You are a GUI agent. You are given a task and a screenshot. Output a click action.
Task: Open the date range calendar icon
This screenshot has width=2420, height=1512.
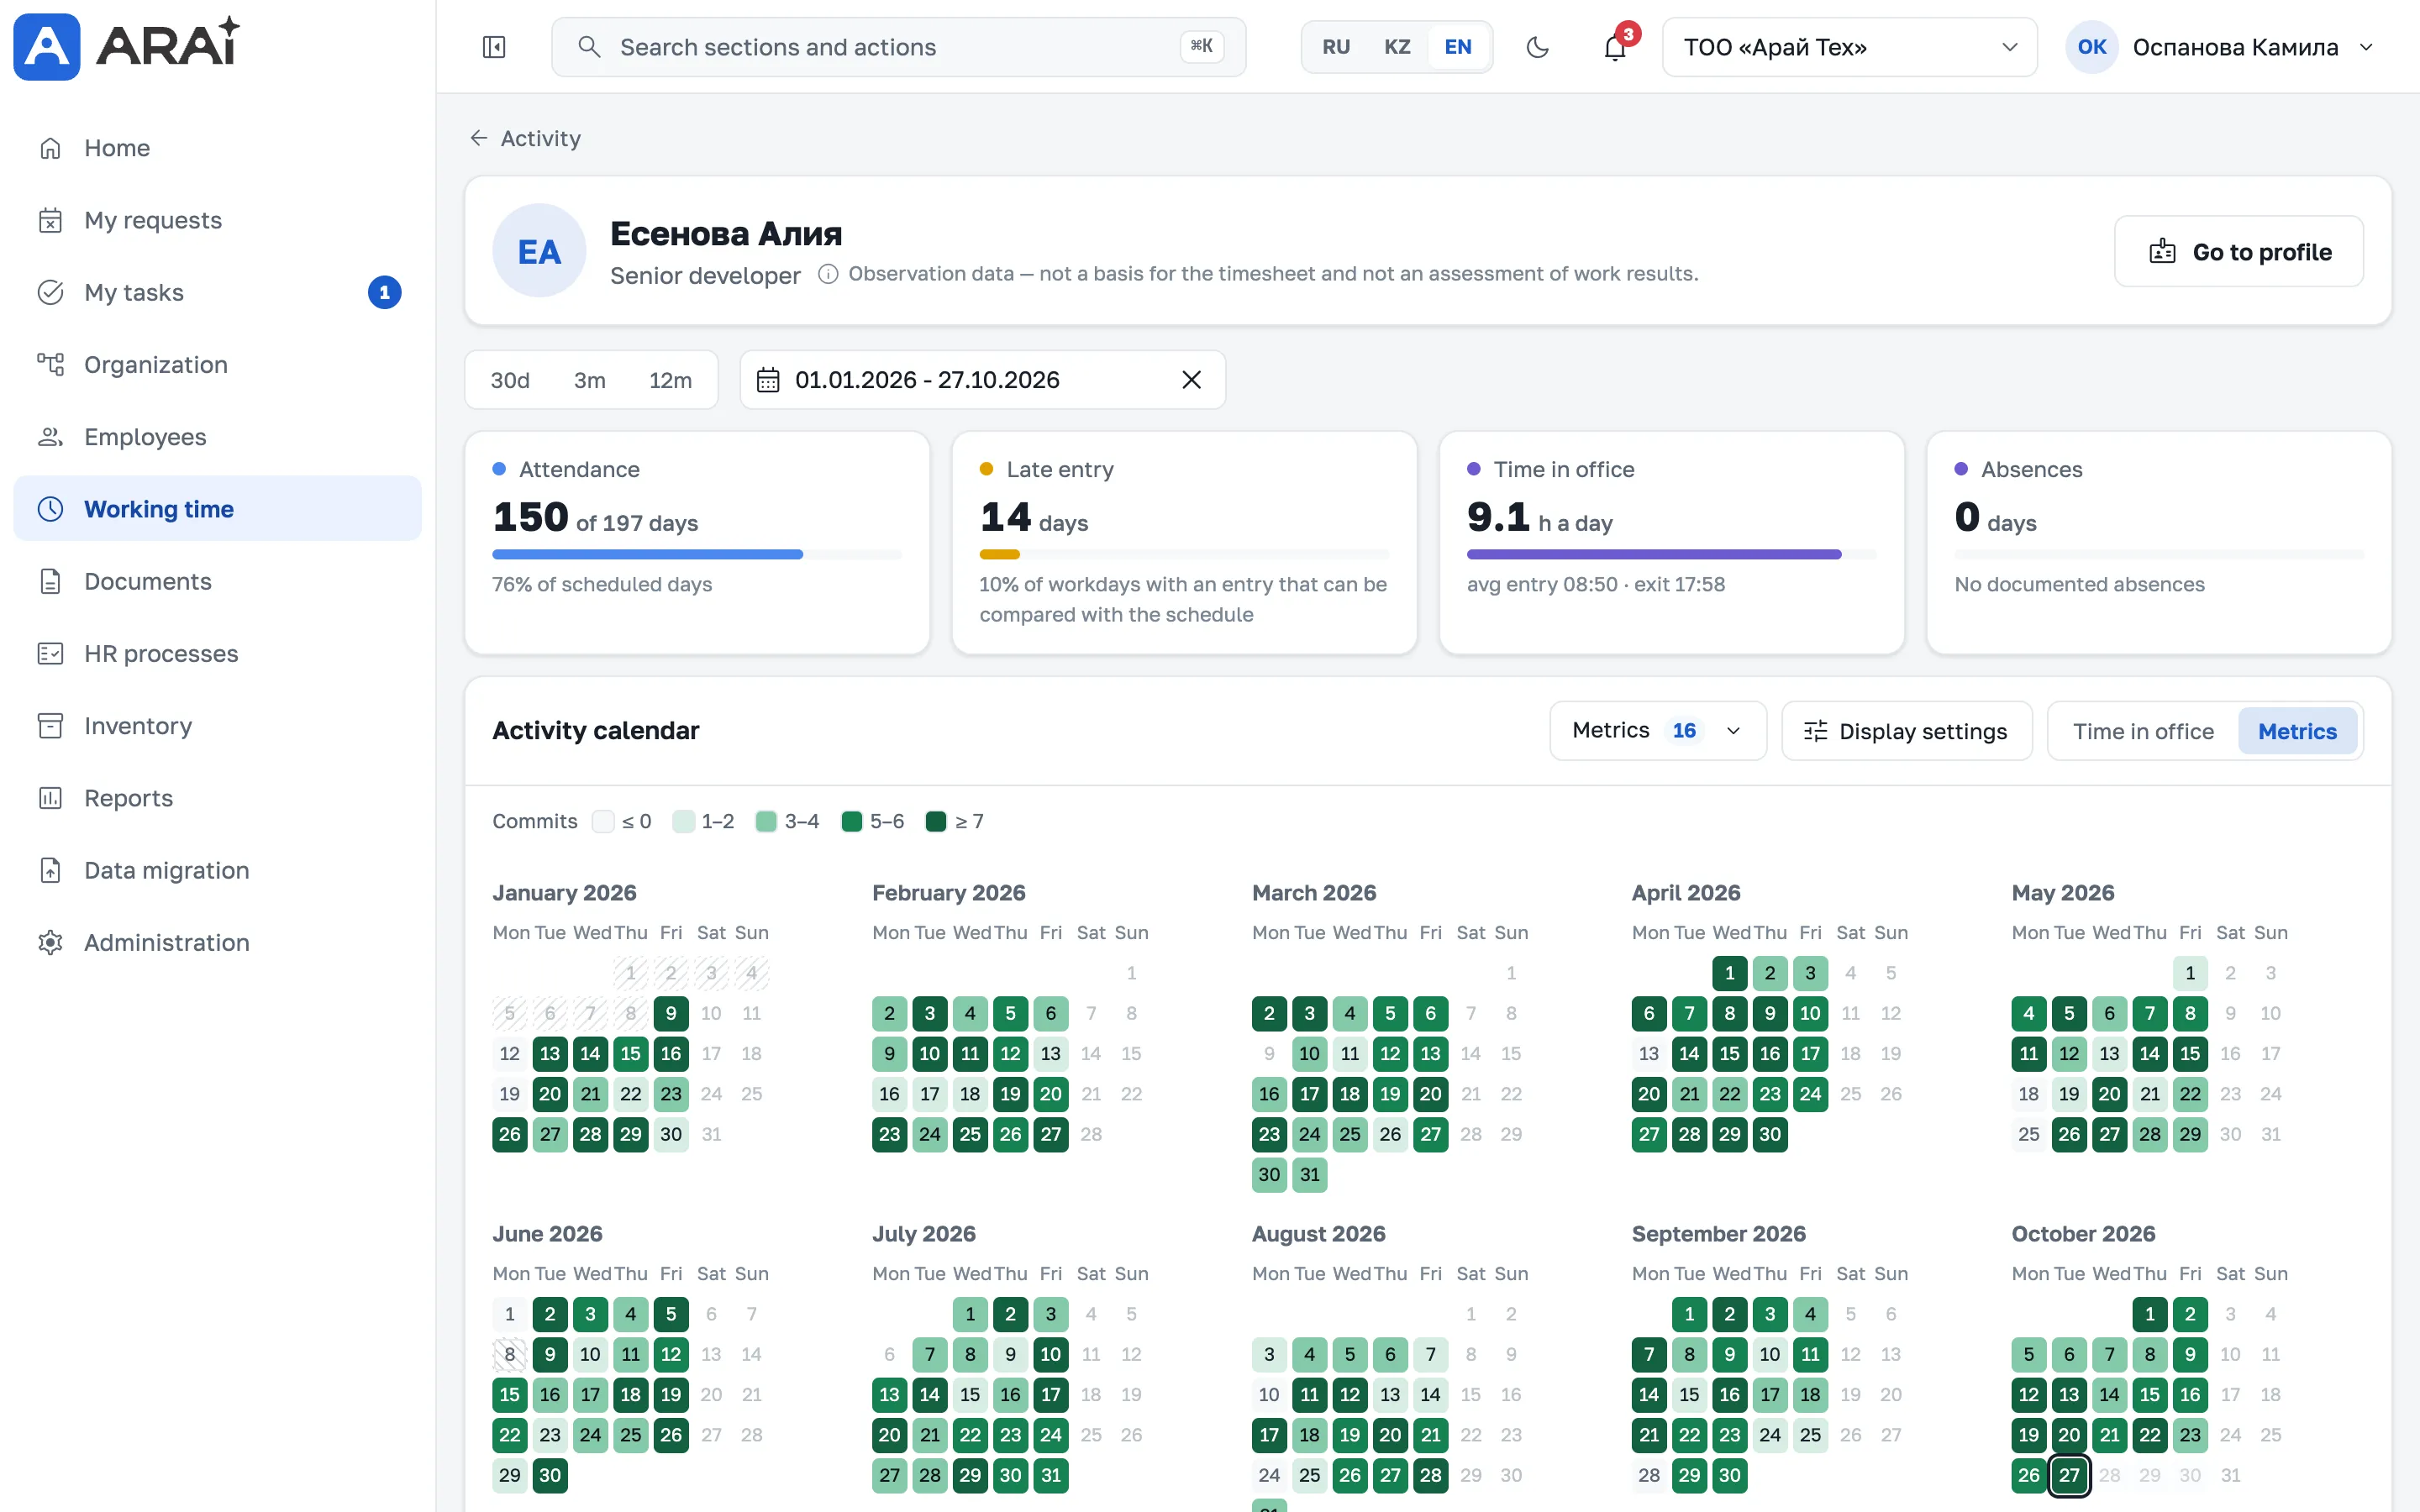click(768, 380)
